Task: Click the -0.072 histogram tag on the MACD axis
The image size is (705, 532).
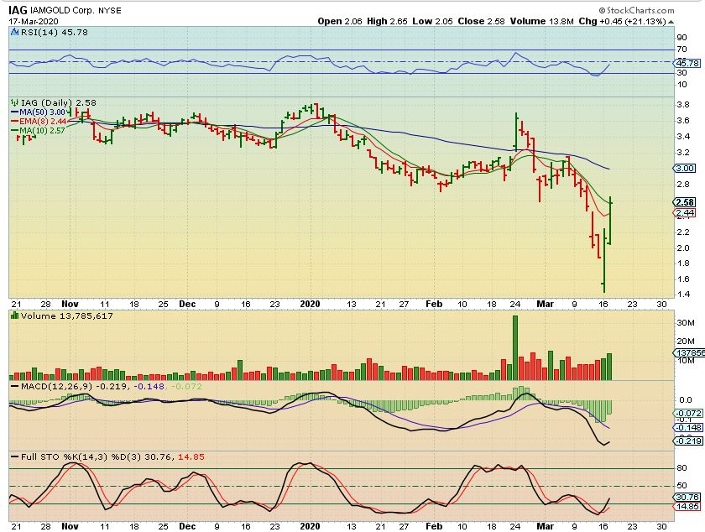Action: 688,414
